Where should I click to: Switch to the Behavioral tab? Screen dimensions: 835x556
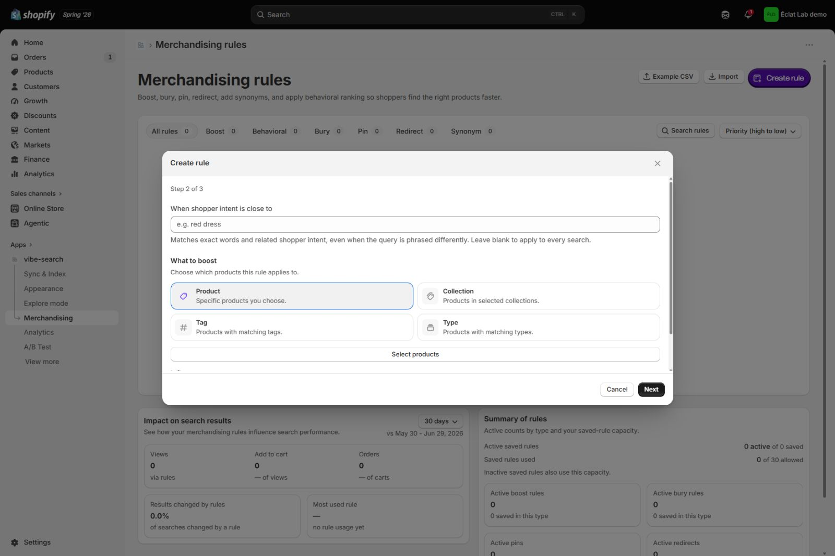[x=276, y=131]
